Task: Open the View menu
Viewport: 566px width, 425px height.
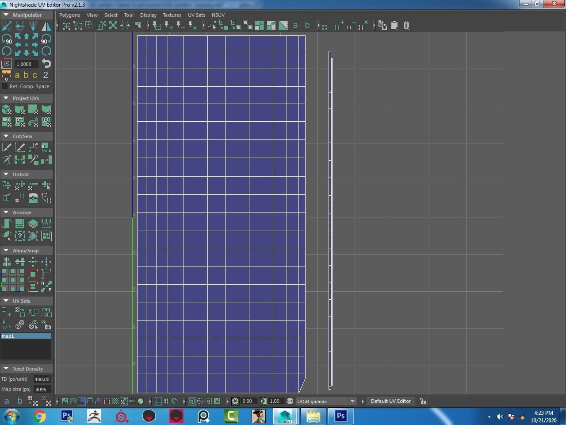Action: pyautogui.click(x=92, y=15)
